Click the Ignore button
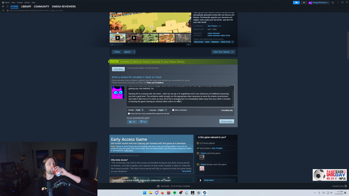Screen dimensions: 349x196 pyautogui.click(x=127, y=52)
